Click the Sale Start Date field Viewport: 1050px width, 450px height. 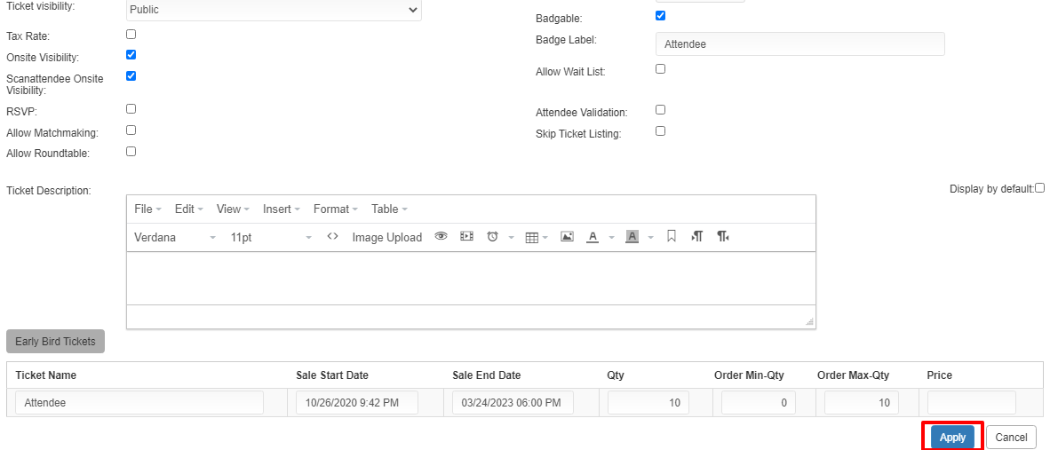(x=357, y=403)
